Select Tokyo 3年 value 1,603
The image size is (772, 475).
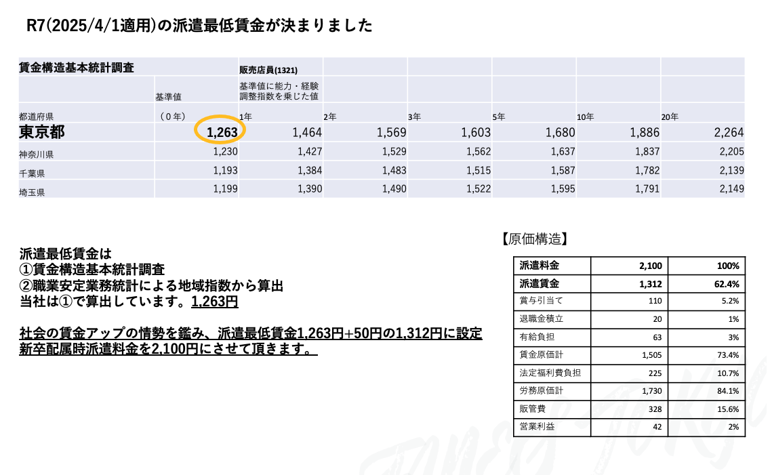[x=476, y=132]
